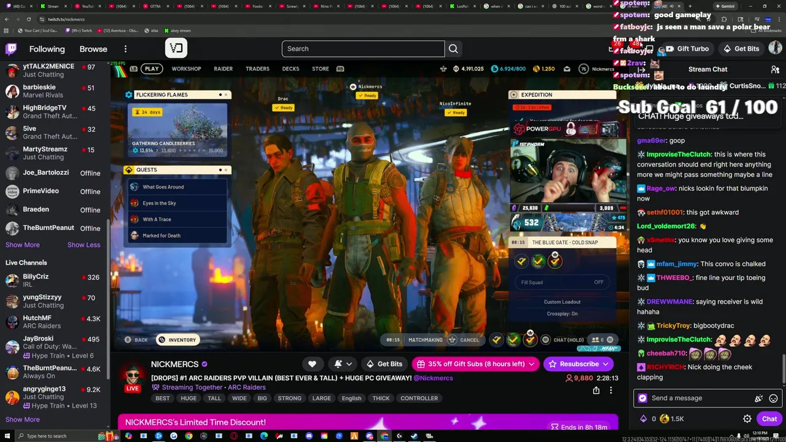Click Show Less in followed channels

(x=84, y=245)
